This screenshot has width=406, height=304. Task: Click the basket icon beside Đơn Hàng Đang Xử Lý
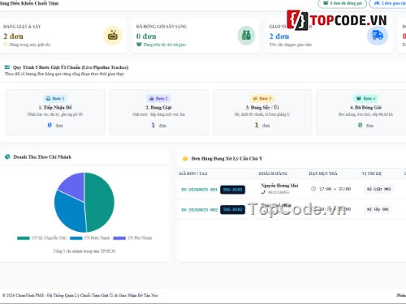pyautogui.click(x=185, y=158)
